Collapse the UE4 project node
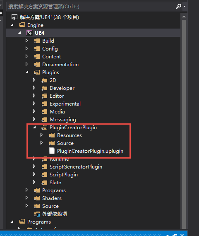This screenshot has height=236, width=199. (19, 33)
